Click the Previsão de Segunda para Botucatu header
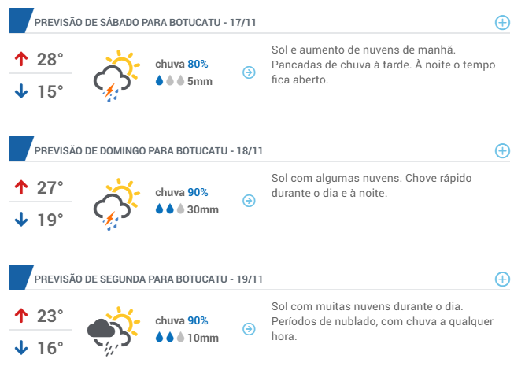This screenshot has height=370, width=525. tap(148, 279)
